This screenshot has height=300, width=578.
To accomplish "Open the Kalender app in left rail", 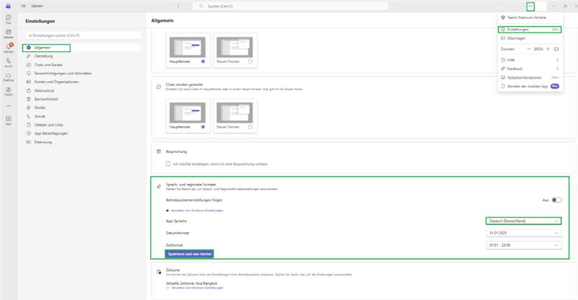I will coord(9,33).
